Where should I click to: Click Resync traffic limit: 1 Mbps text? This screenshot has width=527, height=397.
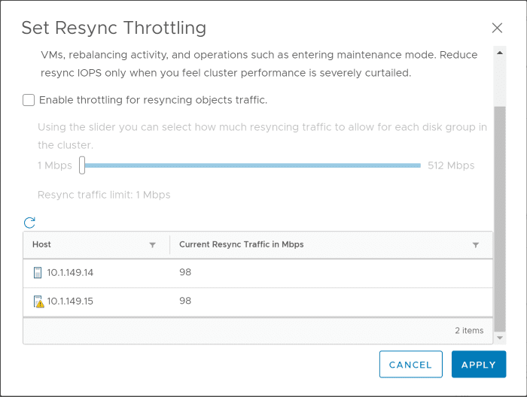(x=104, y=195)
